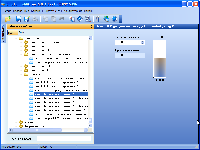This screenshot has height=150, width=200.
Task: Click the save floppy disk icon
Action: tap(19, 19)
